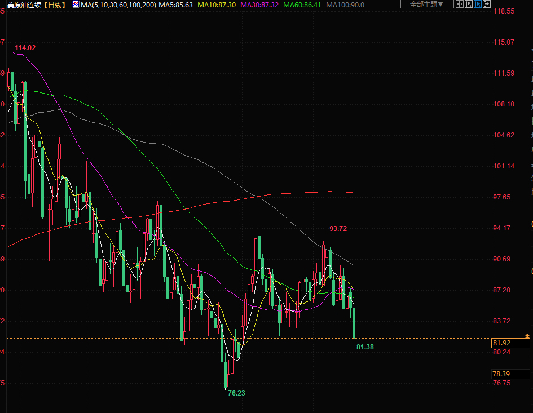Click the yellow MA10:87.30 legend value
The image size is (533, 413).
click(x=217, y=5)
